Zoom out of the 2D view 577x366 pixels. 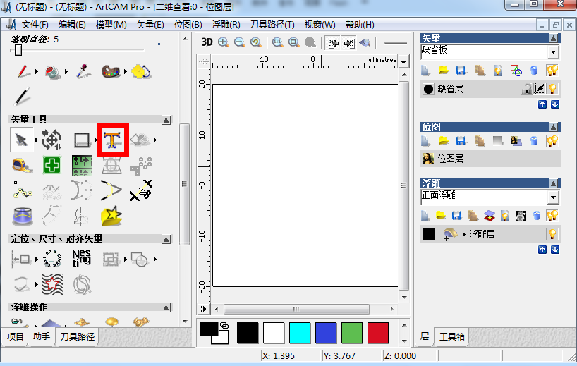click(x=240, y=42)
